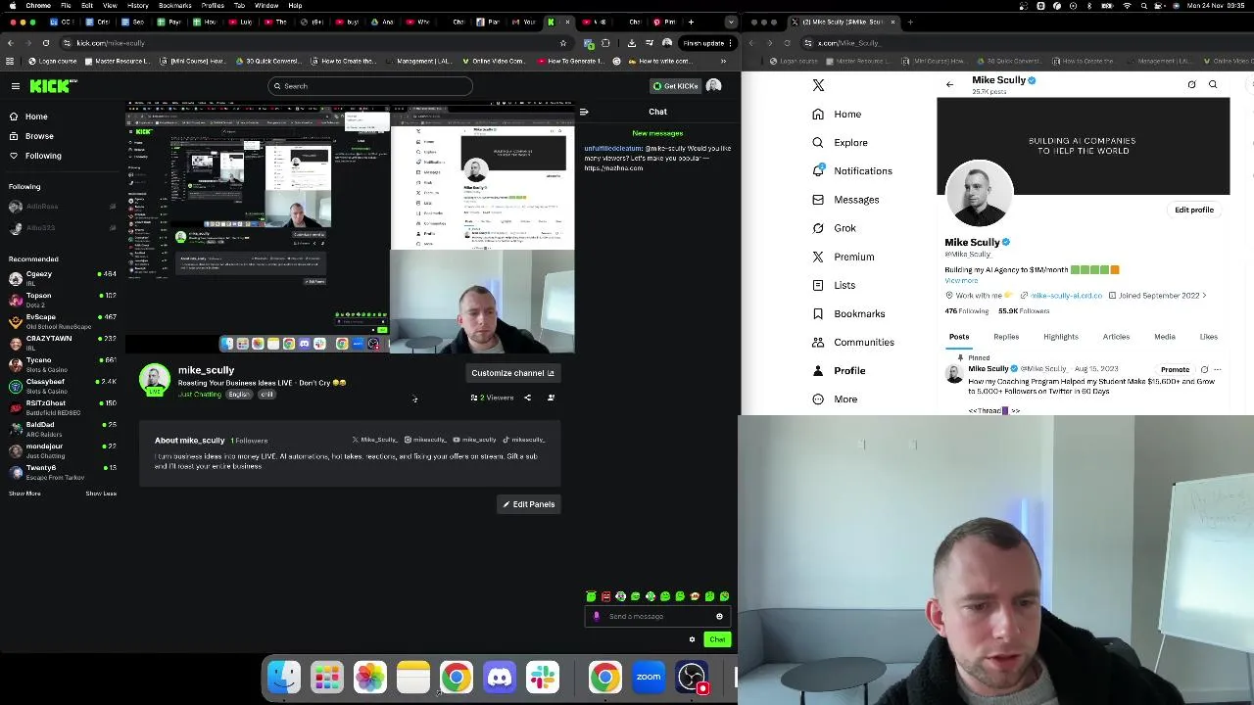Viewport: 1254px width, 705px height.
Task: Open recommended channel Cgeezy
Action: [62, 278]
